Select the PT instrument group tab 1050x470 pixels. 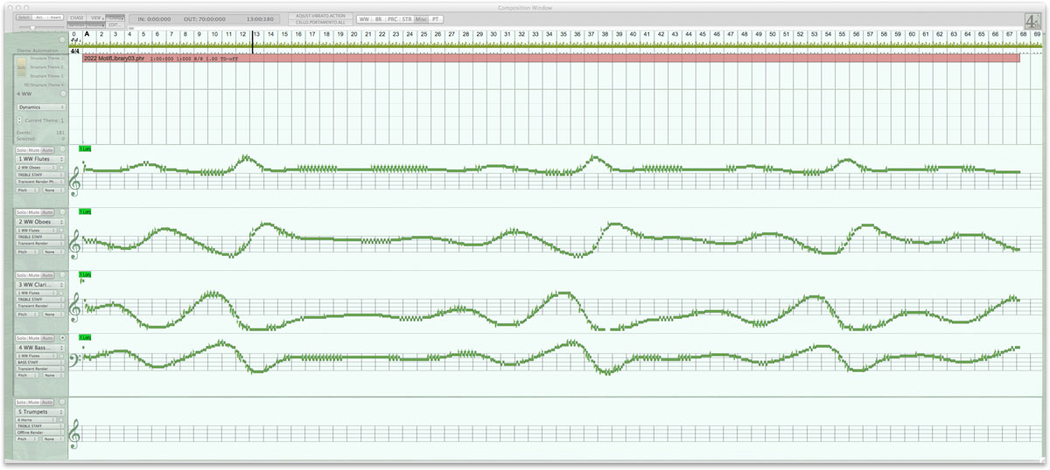(436, 19)
